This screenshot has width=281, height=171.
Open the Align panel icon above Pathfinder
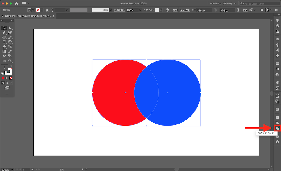(277, 123)
